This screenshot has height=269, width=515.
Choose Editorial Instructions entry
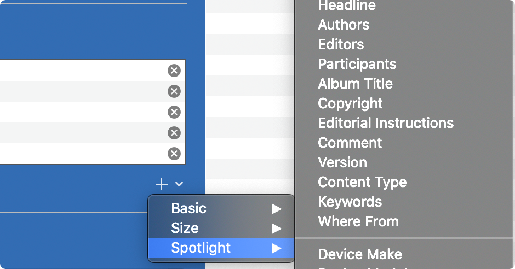tap(386, 123)
